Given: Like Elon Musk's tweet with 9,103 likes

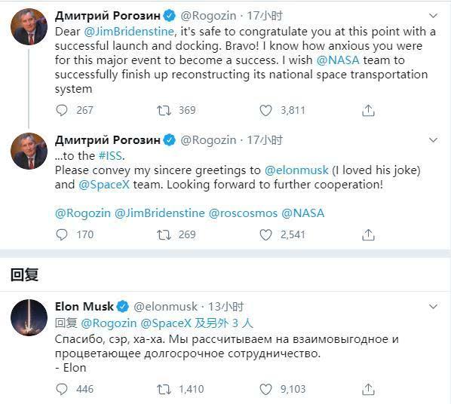Looking at the screenshot, I should pyautogui.click(x=265, y=390).
